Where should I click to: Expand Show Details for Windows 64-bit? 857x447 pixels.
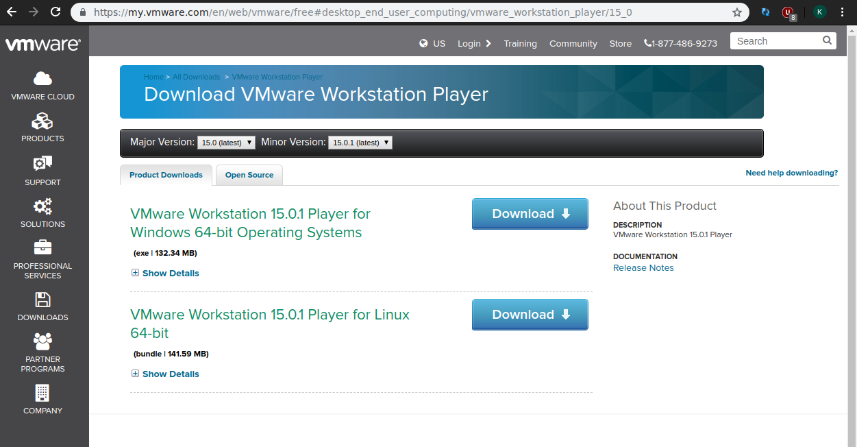(x=165, y=273)
